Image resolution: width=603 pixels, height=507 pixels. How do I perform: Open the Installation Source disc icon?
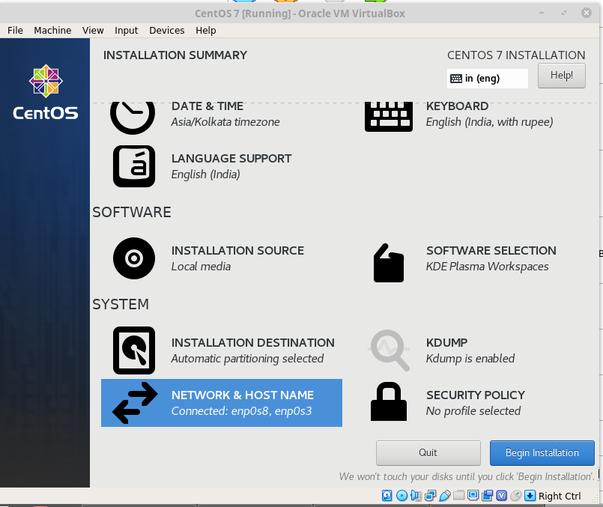(x=134, y=258)
